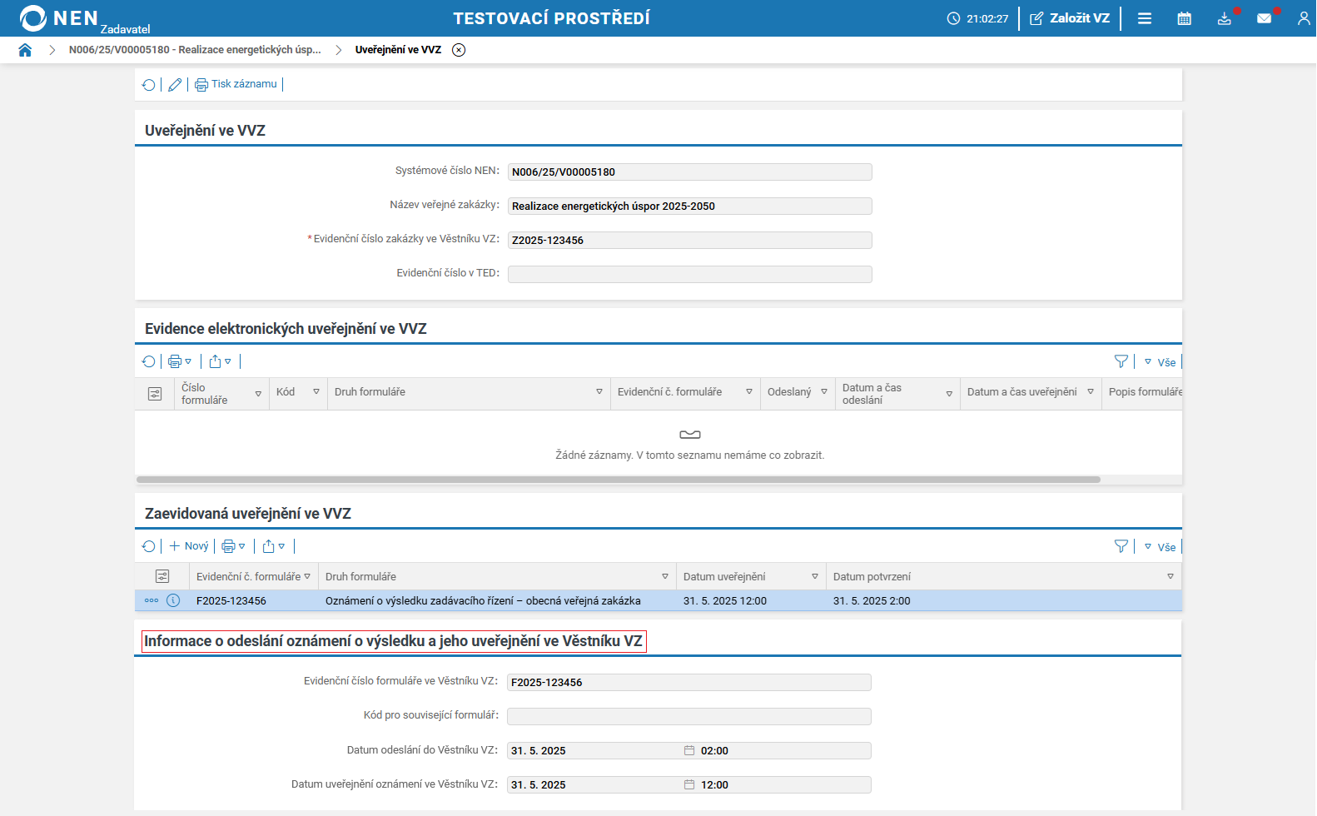Add new record with Nový button
The height and width of the screenshot is (816, 1317).
coord(189,546)
